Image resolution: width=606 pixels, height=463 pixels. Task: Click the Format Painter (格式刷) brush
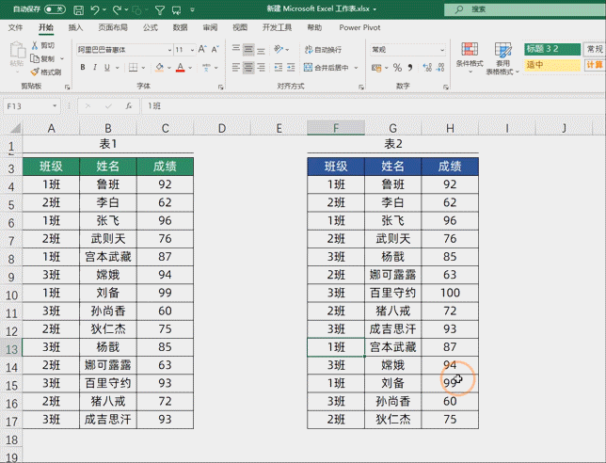[x=45, y=72]
